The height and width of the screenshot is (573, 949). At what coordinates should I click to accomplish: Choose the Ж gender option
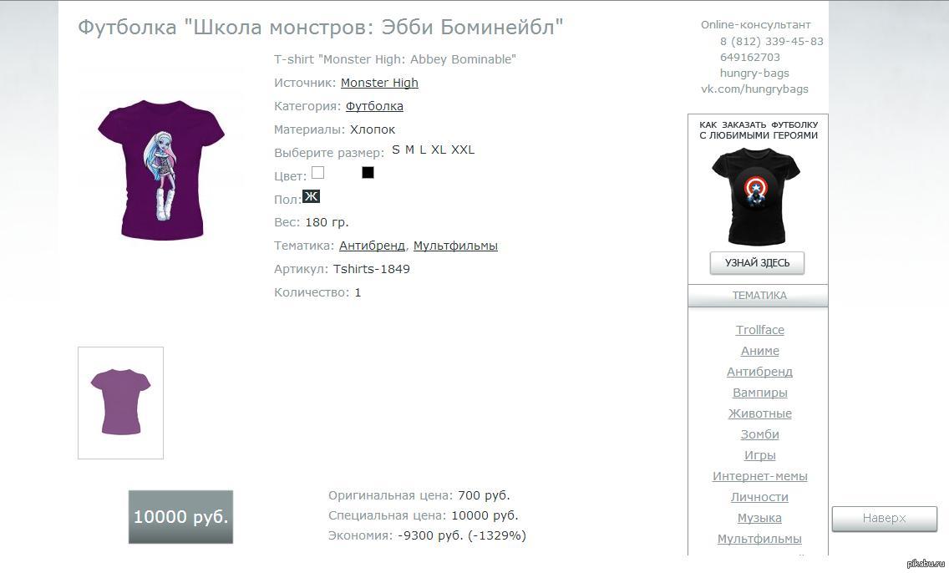coord(311,196)
